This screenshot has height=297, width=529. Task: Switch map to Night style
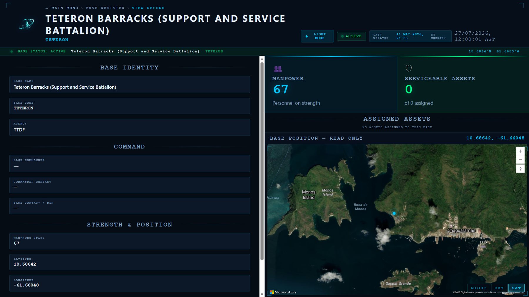pyautogui.click(x=478, y=288)
